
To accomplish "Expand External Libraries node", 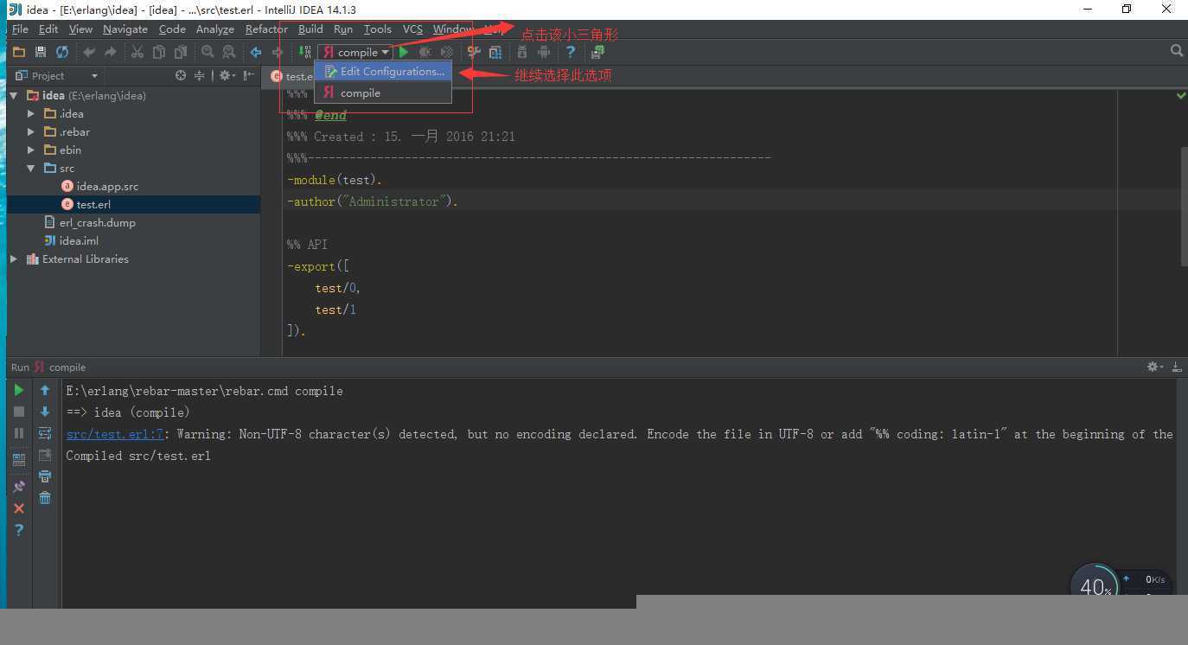I will 15,259.
